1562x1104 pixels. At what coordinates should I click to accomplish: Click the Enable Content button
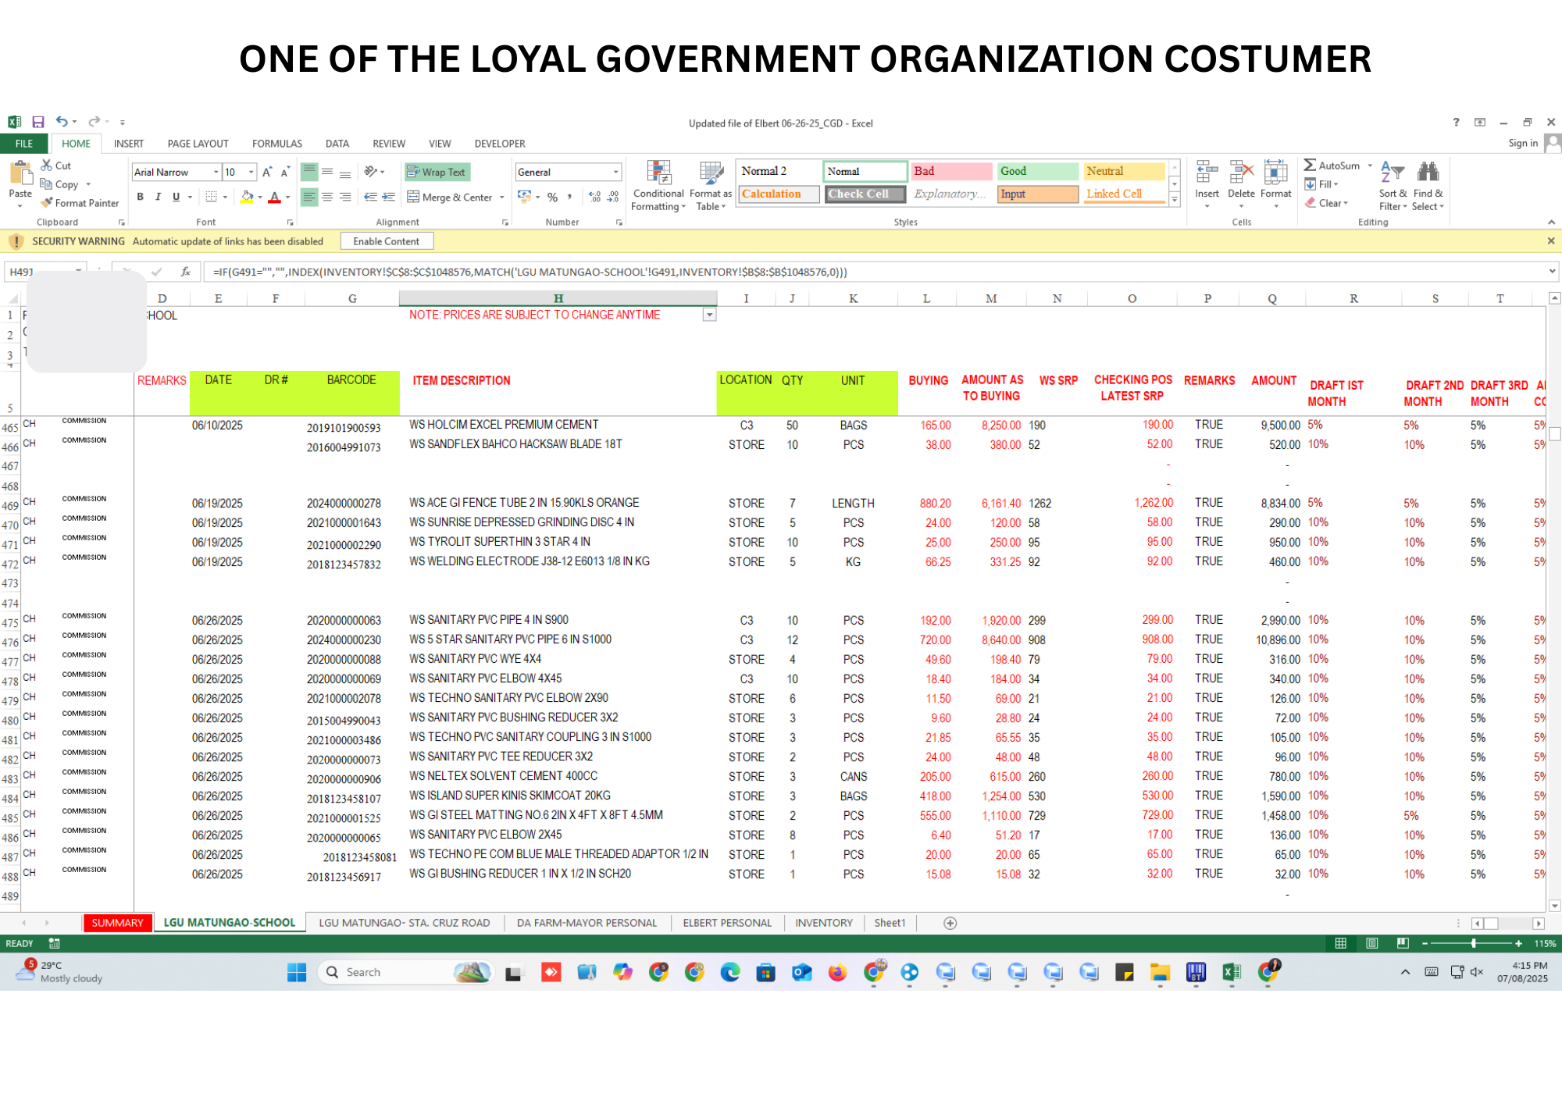[387, 241]
